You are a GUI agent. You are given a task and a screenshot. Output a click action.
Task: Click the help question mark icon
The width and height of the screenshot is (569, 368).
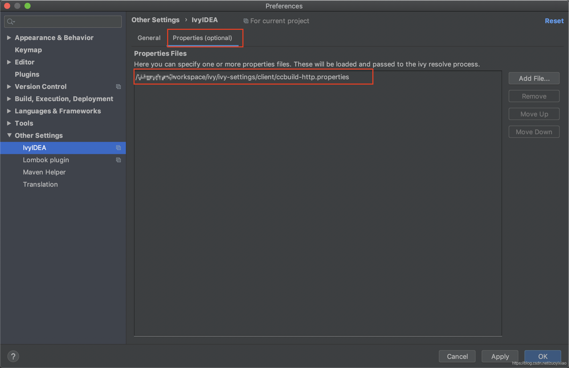pos(13,356)
